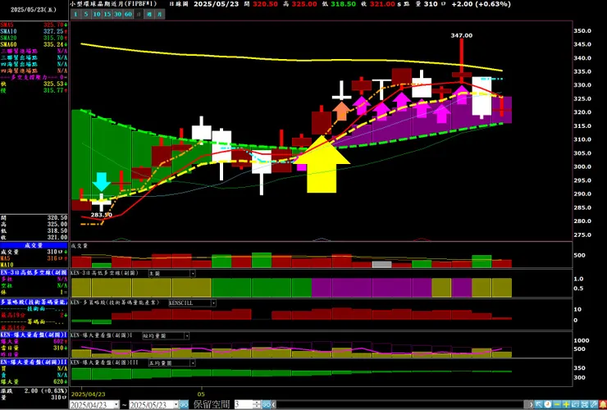This screenshot has width=607, height=410.
Task: Click the scrollbar right arrow
Action: tap(532, 404)
